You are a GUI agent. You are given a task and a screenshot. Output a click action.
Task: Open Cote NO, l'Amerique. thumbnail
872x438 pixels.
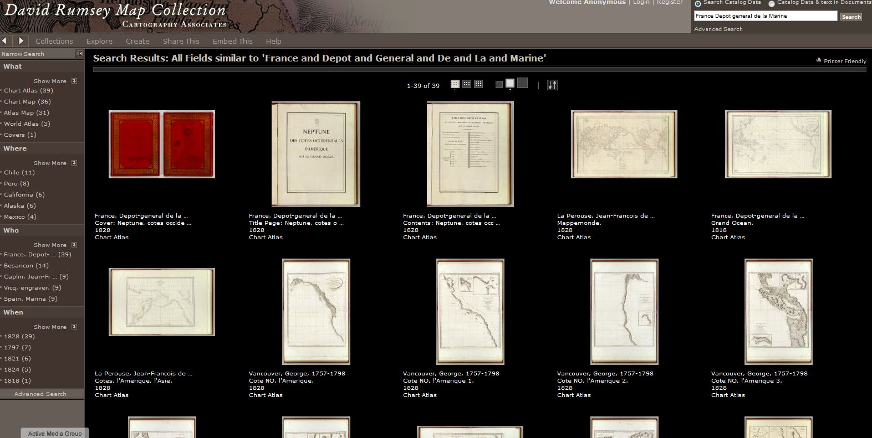point(316,312)
